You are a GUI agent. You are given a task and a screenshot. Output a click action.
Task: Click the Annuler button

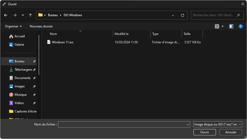pyautogui.click(x=231, y=132)
